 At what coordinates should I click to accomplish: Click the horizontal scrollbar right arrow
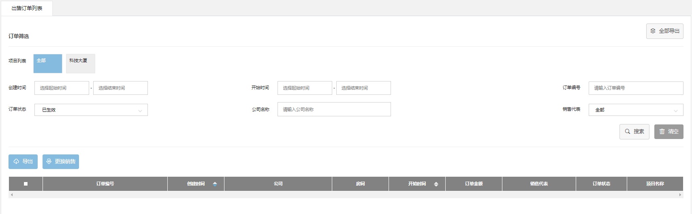(x=680, y=195)
